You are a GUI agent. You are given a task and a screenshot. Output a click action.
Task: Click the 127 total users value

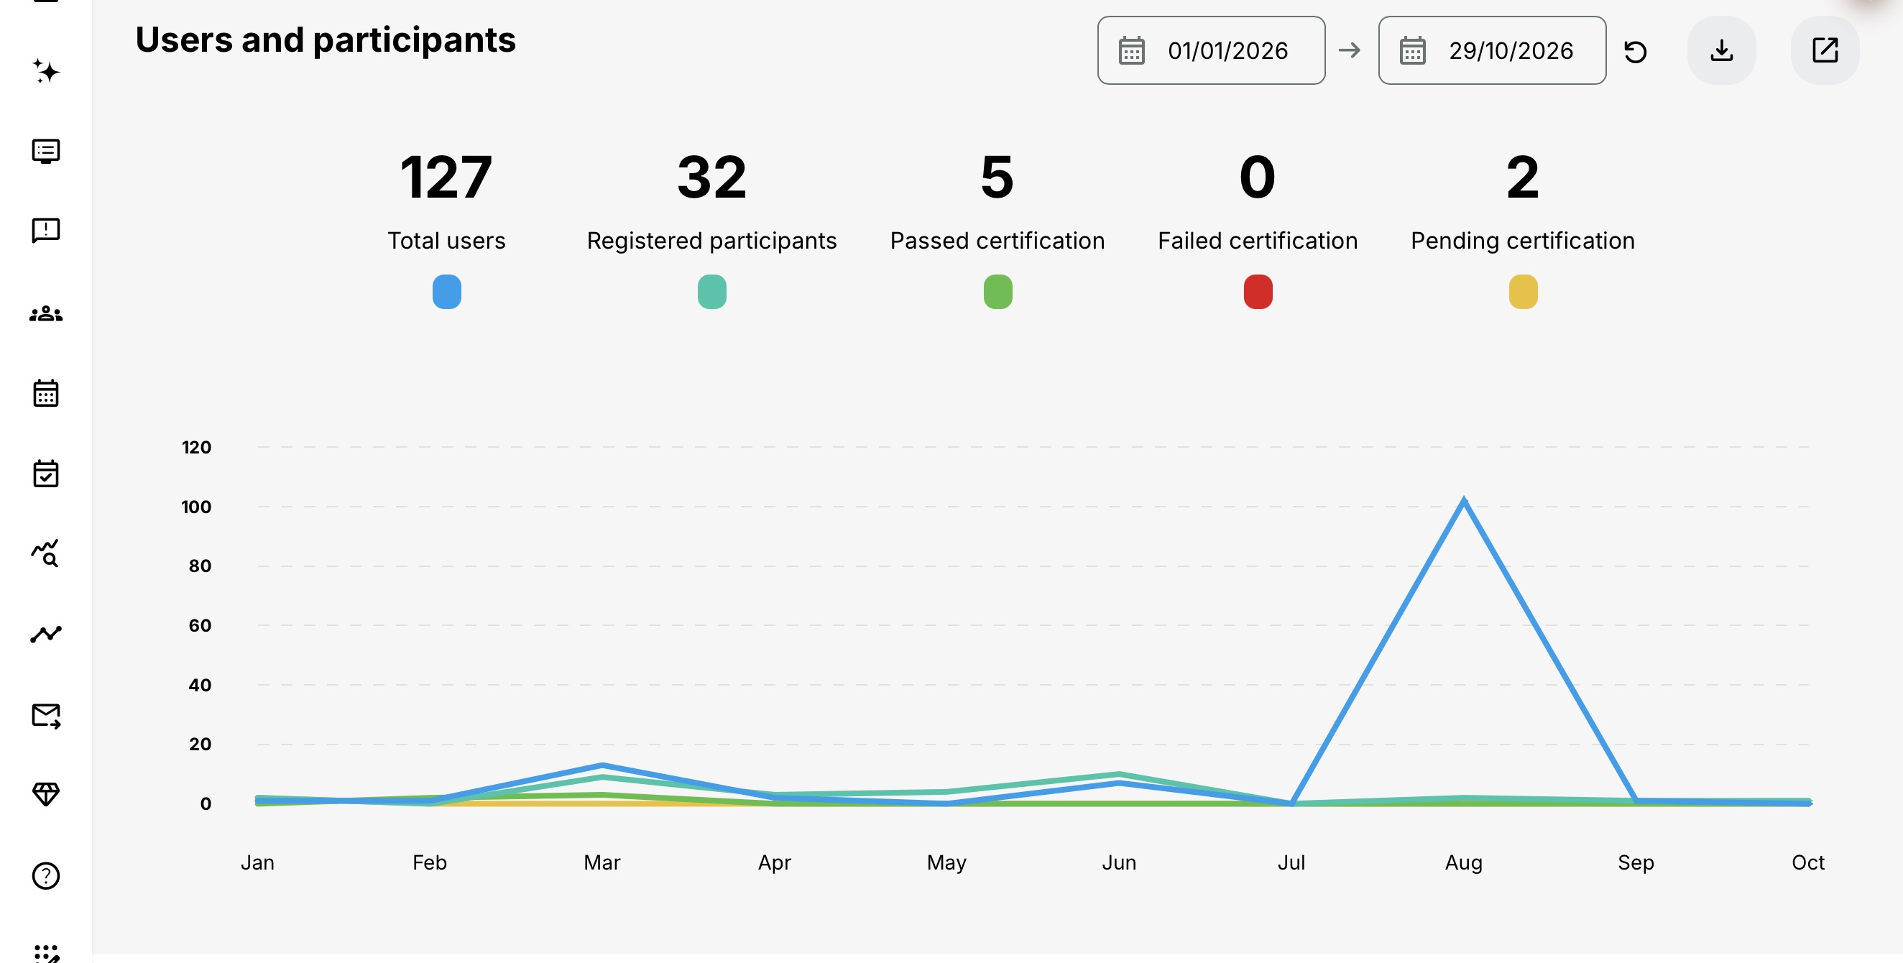446,178
